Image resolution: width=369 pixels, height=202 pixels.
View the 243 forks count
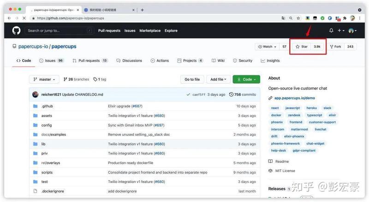click(350, 47)
